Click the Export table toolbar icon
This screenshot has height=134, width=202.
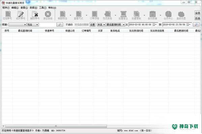pos(108,14)
